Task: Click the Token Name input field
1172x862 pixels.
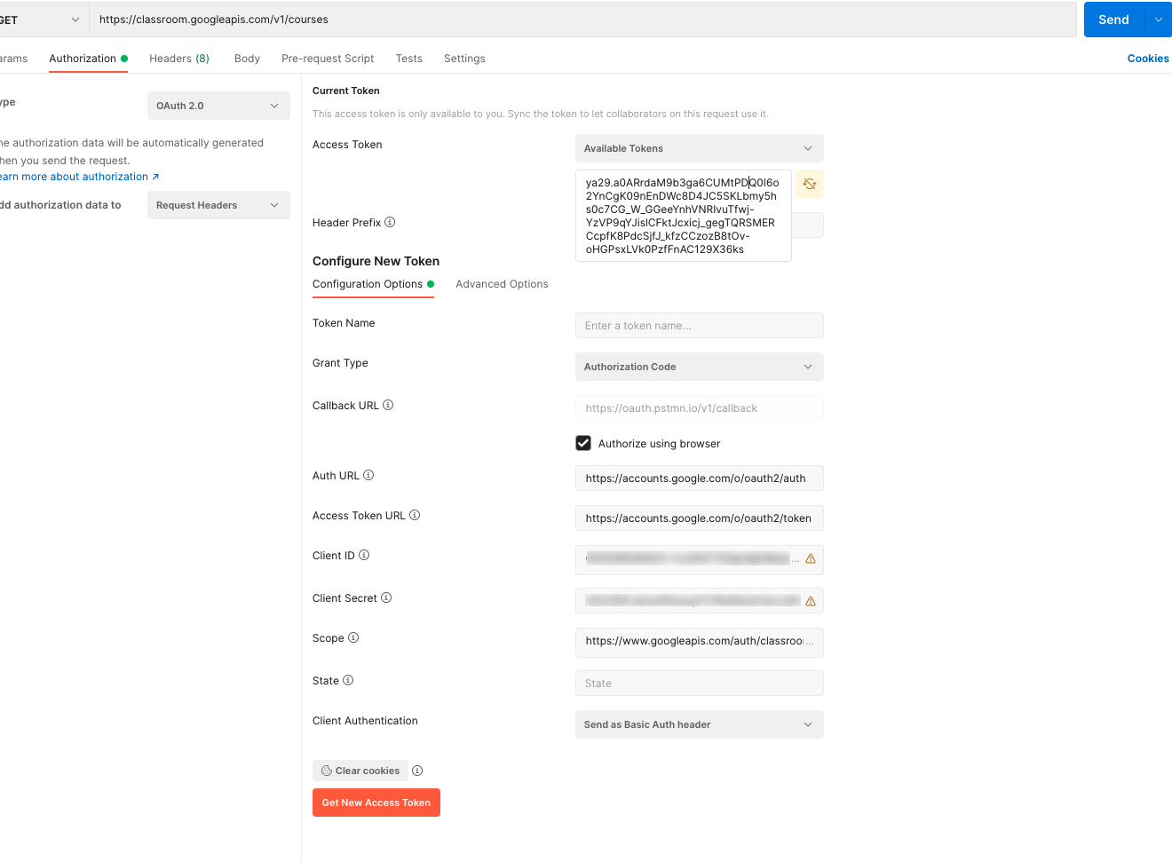Action: click(x=700, y=326)
